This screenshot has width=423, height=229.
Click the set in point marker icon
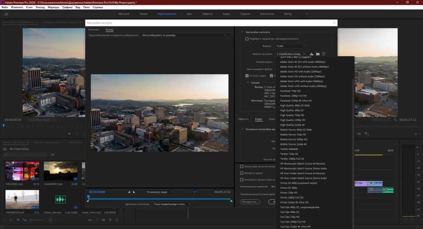pos(128,192)
